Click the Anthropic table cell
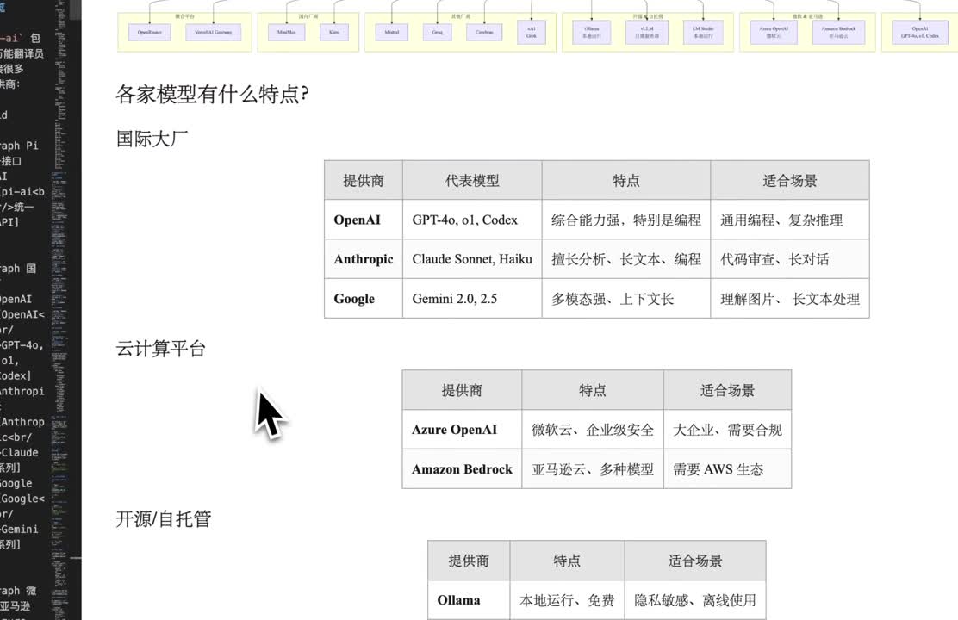 click(x=364, y=259)
